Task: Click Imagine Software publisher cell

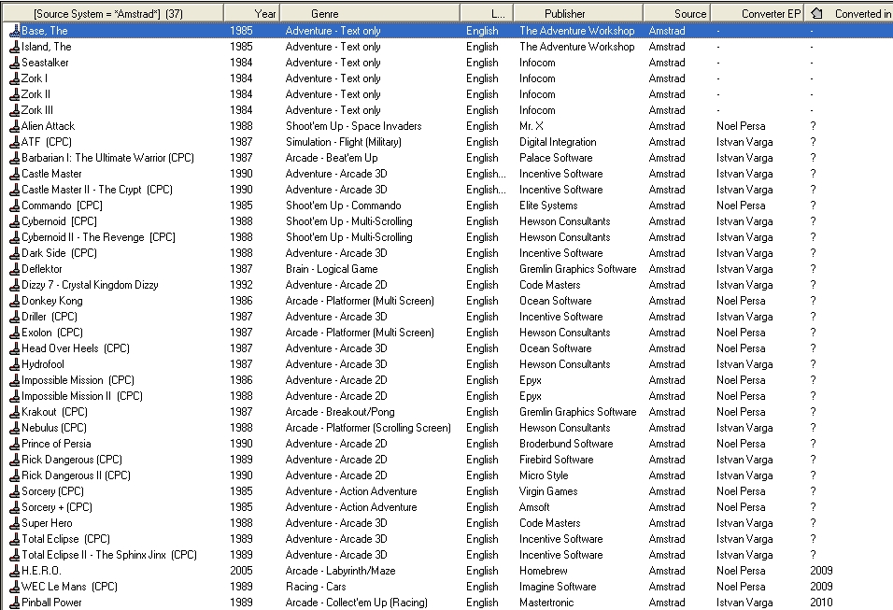Action: 558,587
